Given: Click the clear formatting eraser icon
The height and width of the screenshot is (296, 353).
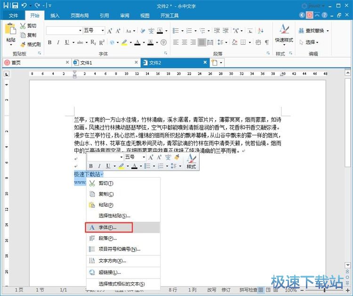Looking at the screenshot, I should click(x=143, y=31).
